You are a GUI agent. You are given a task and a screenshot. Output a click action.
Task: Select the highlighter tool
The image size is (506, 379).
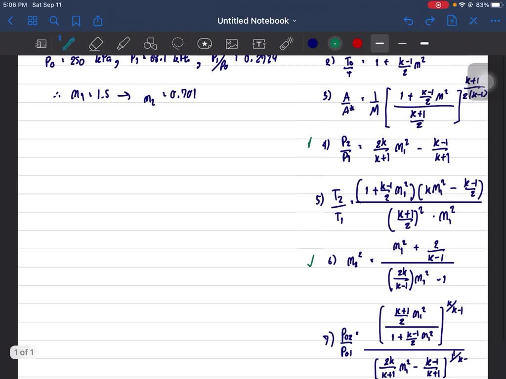(123, 44)
